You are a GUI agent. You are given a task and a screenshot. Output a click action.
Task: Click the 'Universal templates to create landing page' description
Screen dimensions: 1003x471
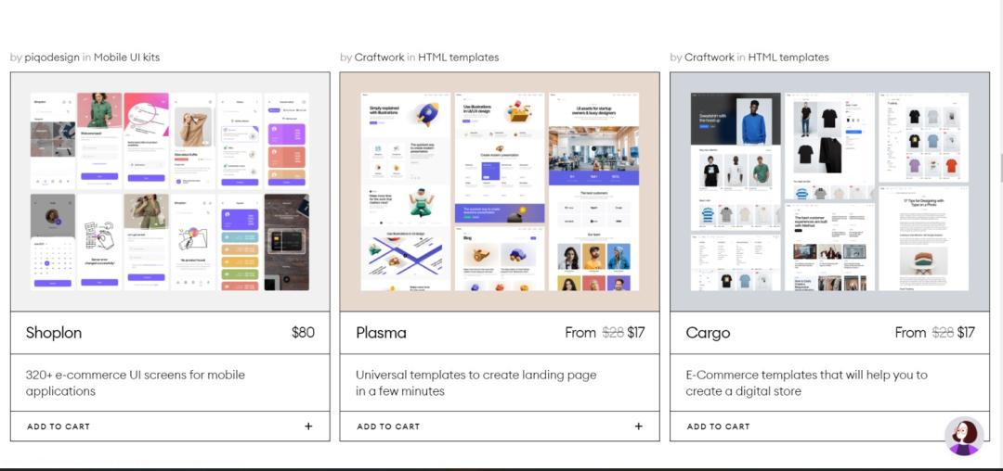tap(475, 383)
